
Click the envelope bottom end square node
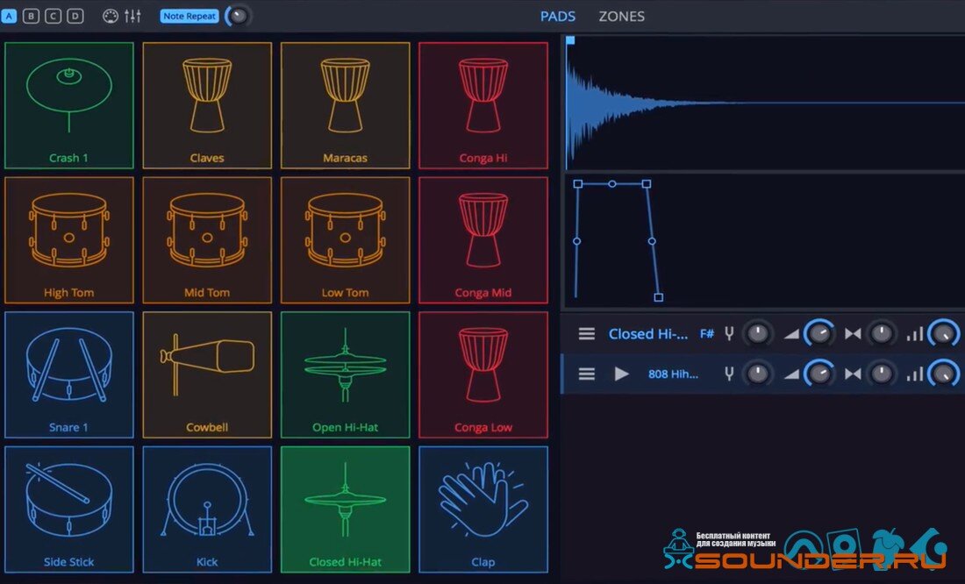[x=659, y=298]
